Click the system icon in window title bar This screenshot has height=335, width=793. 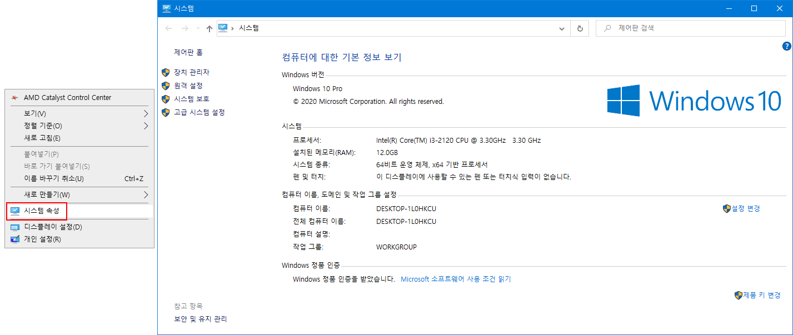pos(166,8)
